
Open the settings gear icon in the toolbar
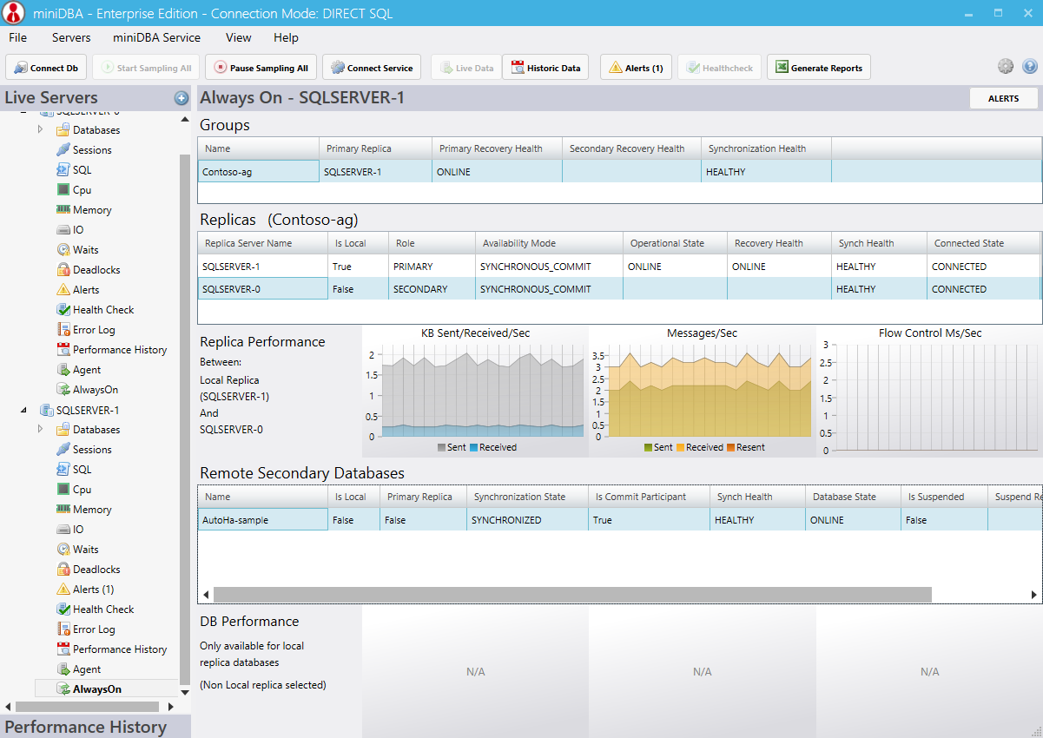(x=1006, y=67)
